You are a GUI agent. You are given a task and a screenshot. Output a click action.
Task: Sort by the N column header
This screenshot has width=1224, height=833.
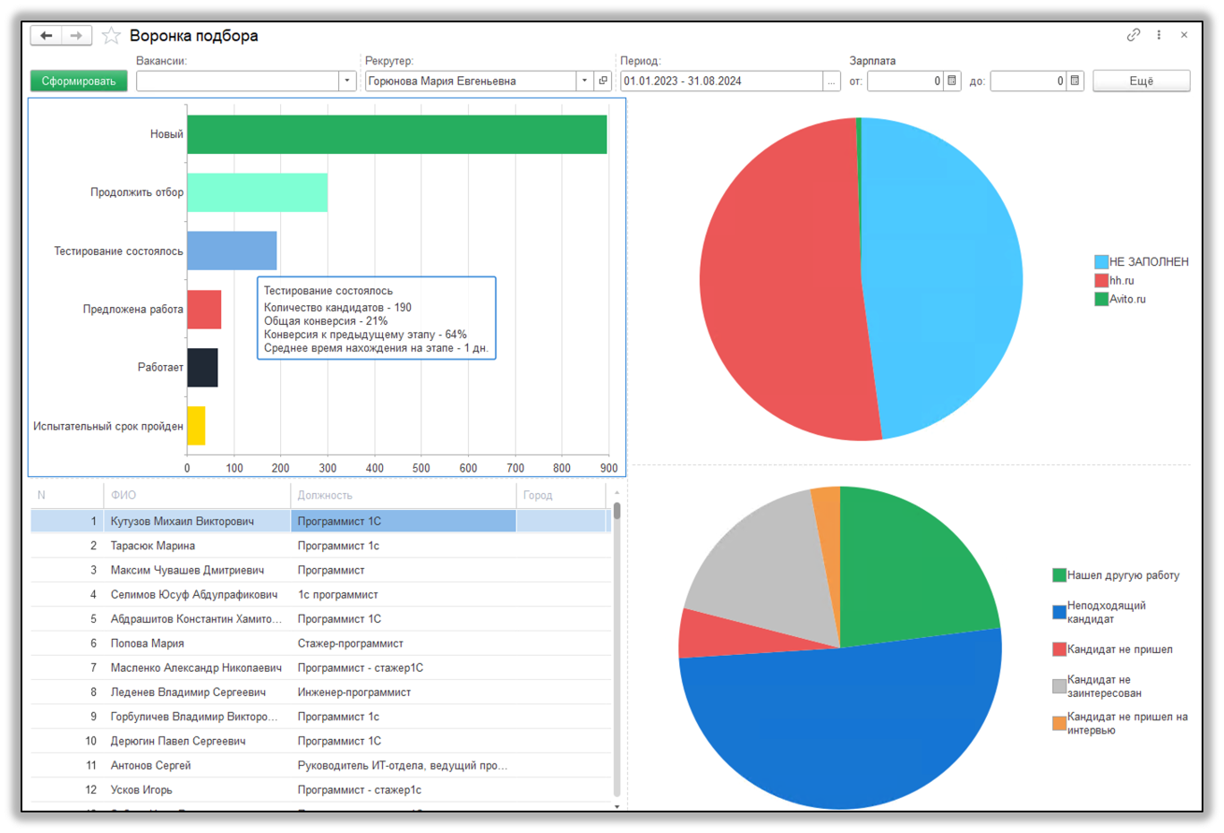coord(67,496)
